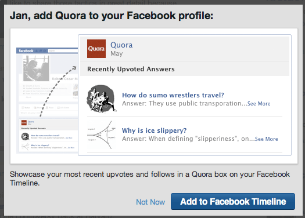
Task: Click See More on sumo wrestlers answer
Action: pyautogui.click(x=259, y=104)
